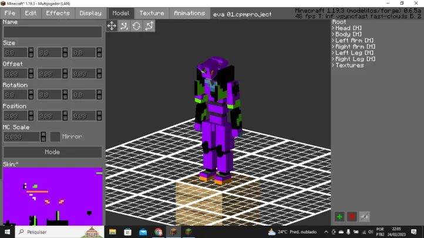Open the Display menu
This screenshot has height=238, width=424.
90,13
